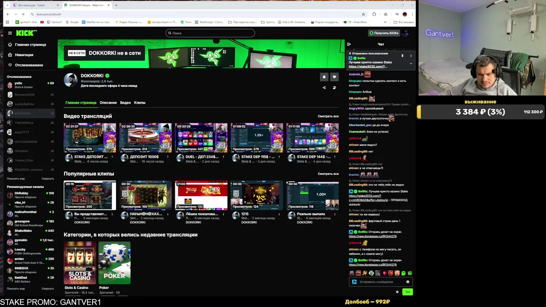Click the Получить KICKs button

coord(384,33)
